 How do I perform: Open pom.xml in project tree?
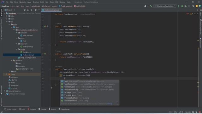13,88
